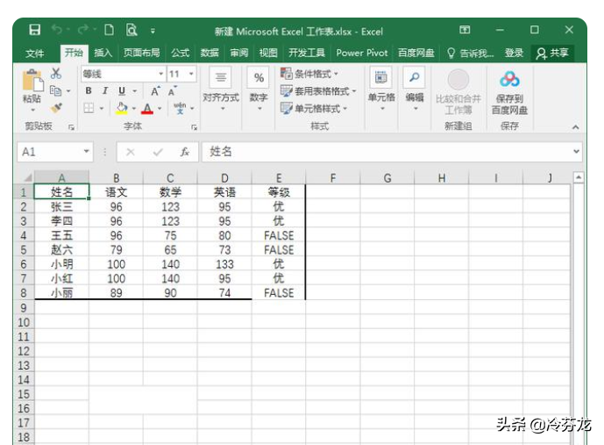
Task: Click the Select All corner triangle
Action: point(26,178)
